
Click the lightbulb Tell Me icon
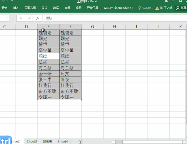point(140,8)
